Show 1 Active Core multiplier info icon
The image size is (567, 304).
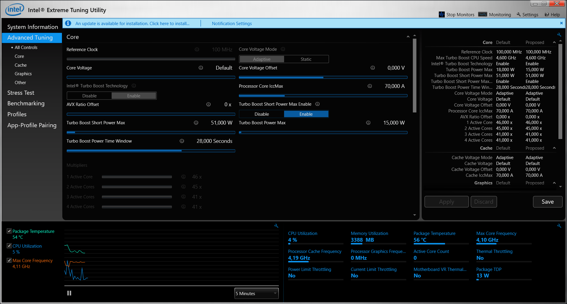[183, 176]
